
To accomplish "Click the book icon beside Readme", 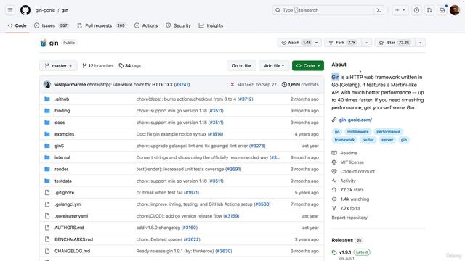I will point(334,153).
